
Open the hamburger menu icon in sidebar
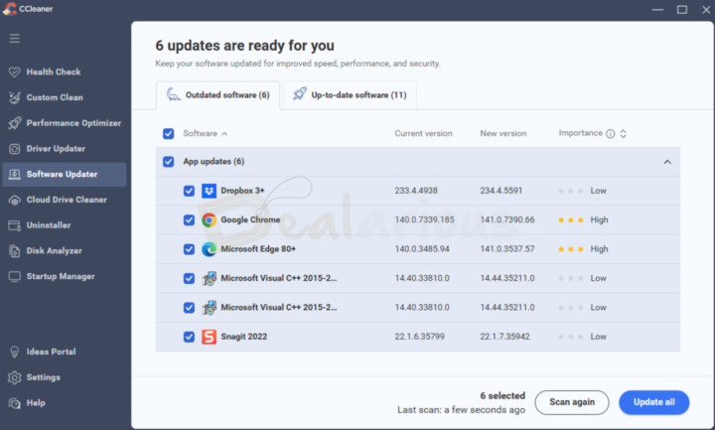(15, 39)
